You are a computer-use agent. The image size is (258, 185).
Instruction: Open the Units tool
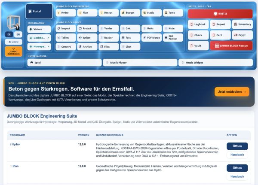pos(151,28)
